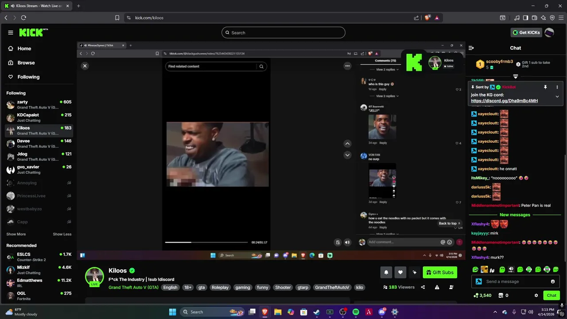Click the Roleplay tag
The width and height of the screenshot is (567, 319).
pos(220,288)
